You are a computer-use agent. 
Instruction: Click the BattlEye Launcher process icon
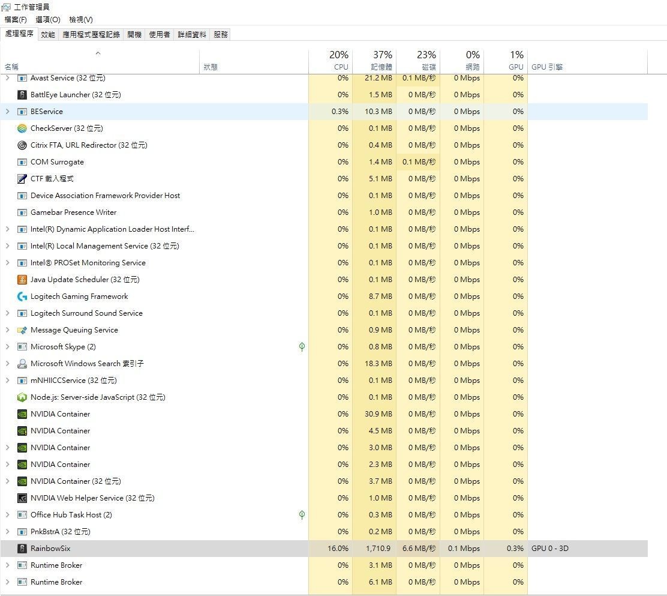(22, 95)
